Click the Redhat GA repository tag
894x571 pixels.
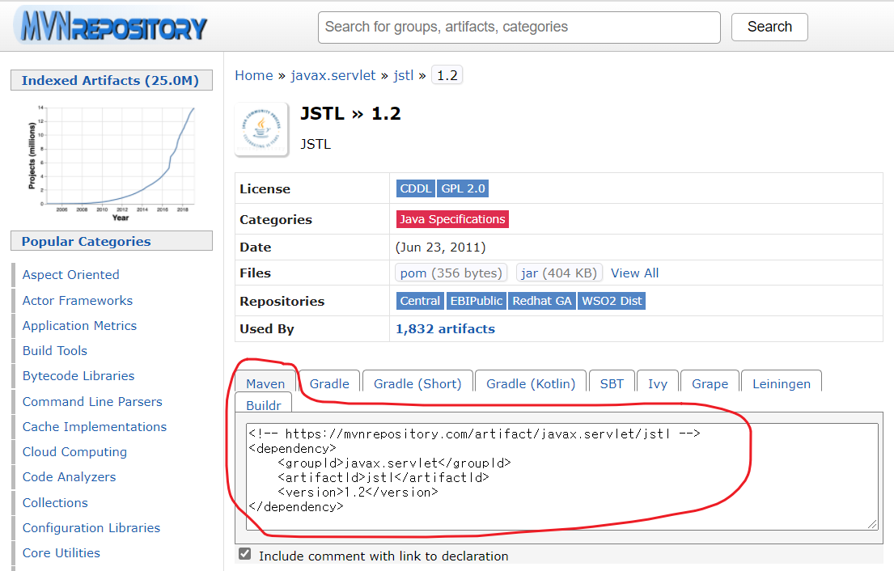(541, 301)
